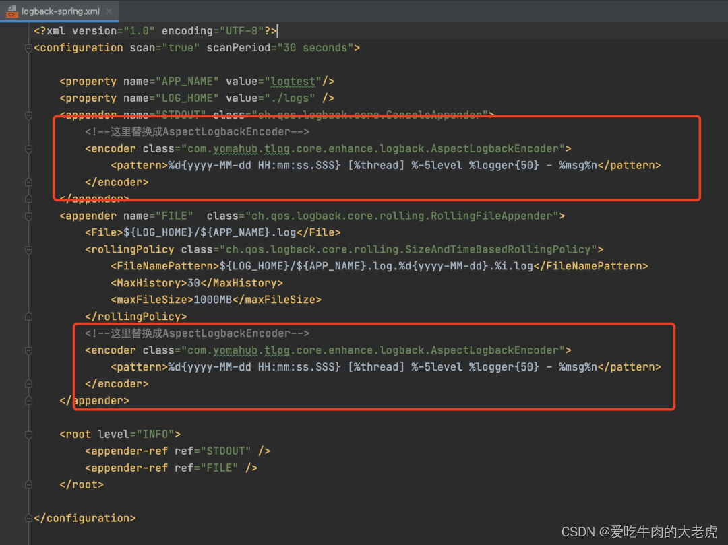Fold the rollingPolicy block
The width and height of the screenshot is (728, 545).
tap(28, 249)
